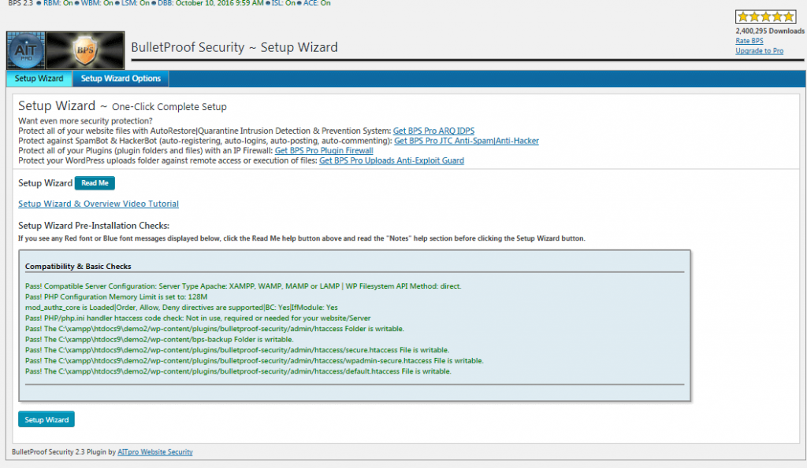Image resolution: width=807 pixels, height=468 pixels.
Task: Click the 'bps-backup Folder is writable' line
Action: pos(159,340)
